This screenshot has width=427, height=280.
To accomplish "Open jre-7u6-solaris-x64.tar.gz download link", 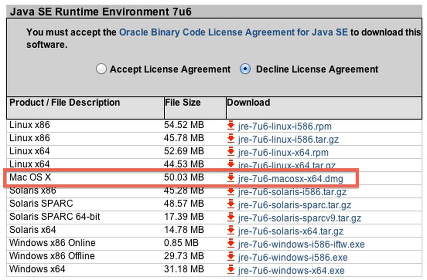I will click(x=291, y=231).
